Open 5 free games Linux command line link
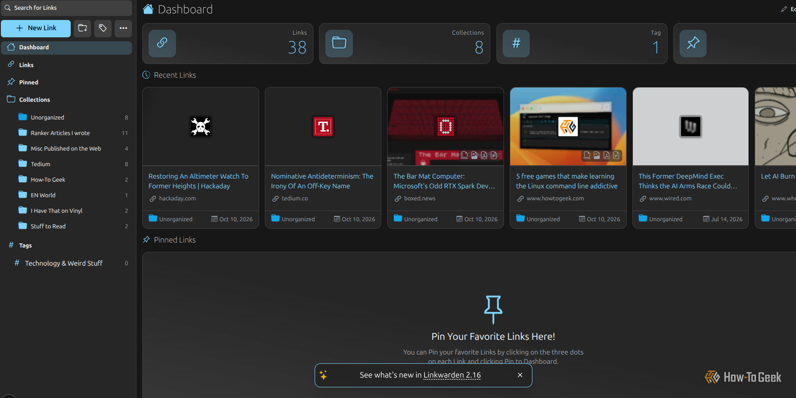Image resolution: width=796 pixels, height=398 pixels. point(567,181)
